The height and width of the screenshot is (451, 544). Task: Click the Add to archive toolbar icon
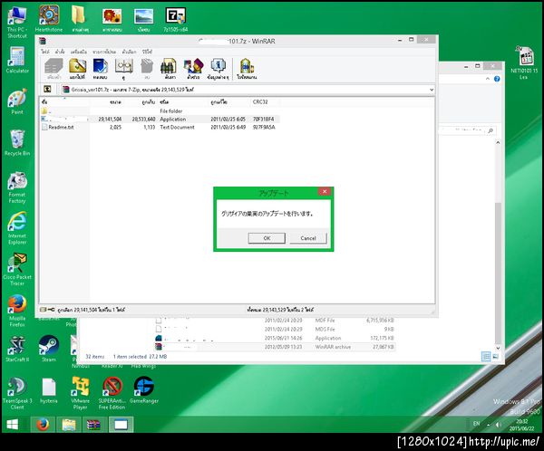(x=53, y=69)
